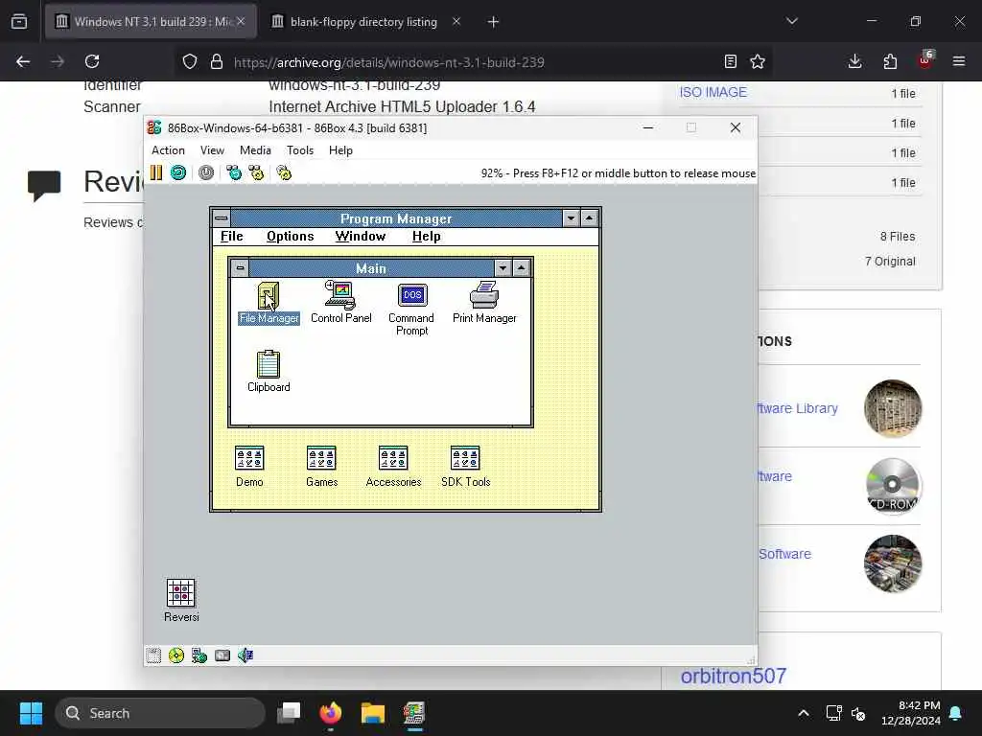Click the network status bar icon
This screenshot has height=736, width=982.
click(199, 655)
